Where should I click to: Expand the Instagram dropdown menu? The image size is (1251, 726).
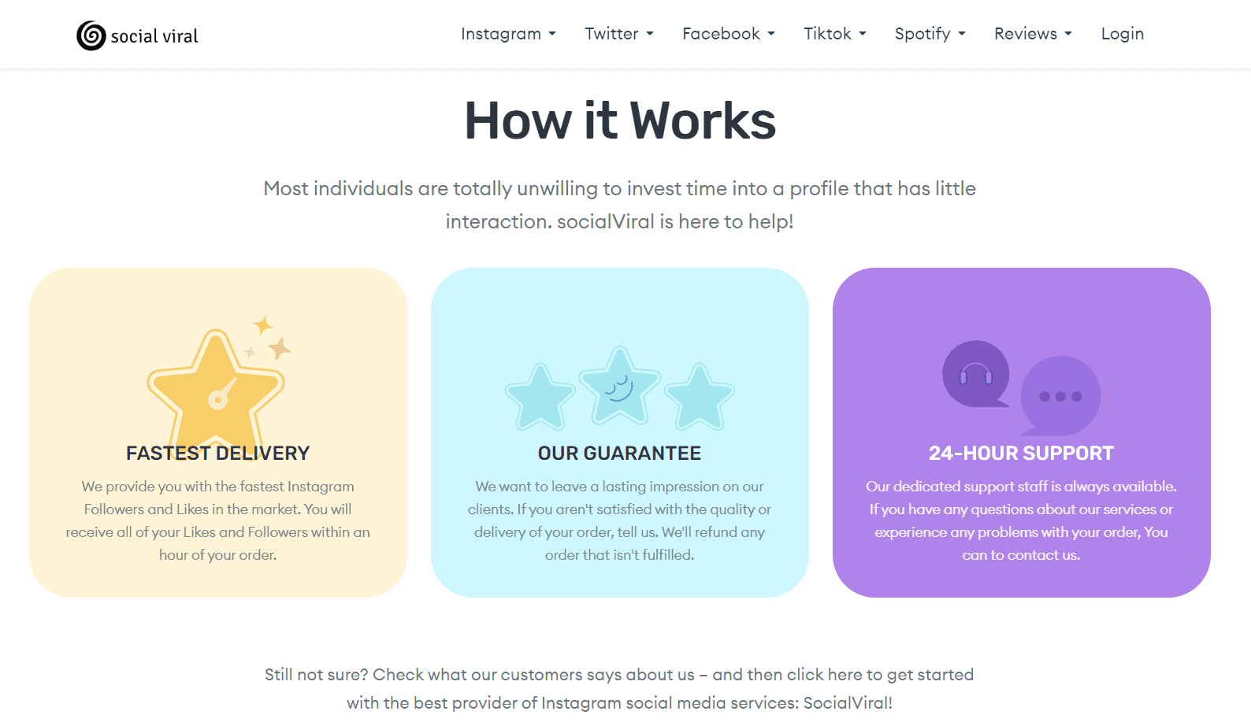(x=508, y=34)
